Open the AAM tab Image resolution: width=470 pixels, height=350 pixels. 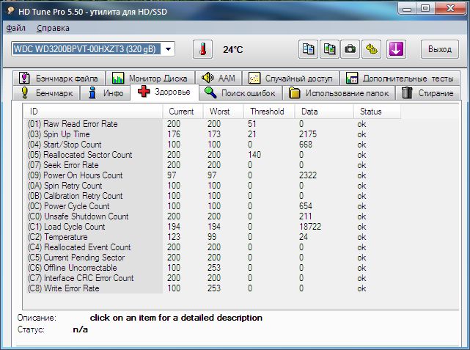click(219, 79)
